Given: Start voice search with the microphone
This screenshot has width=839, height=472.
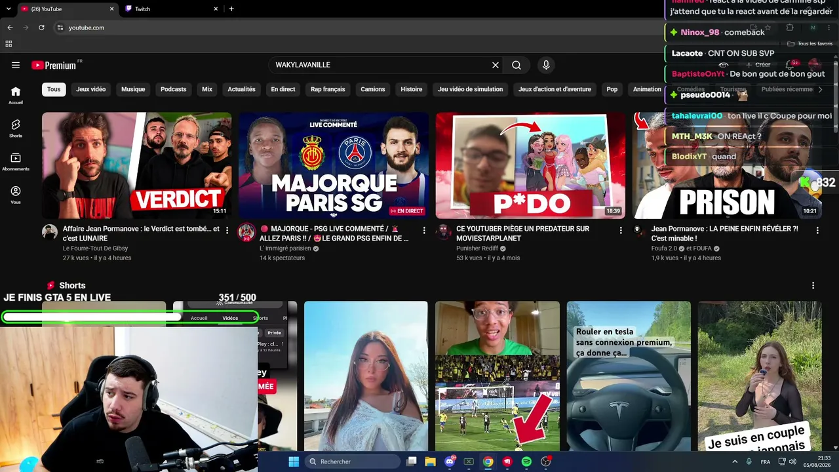Looking at the screenshot, I should pos(545,65).
